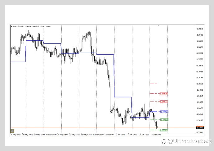The height and width of the screenshot is (151, 214).
Task: Click the 6 Jun 03:00 time label
Action: 156,135
